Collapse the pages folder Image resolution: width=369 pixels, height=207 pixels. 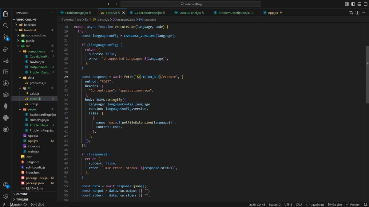coord(34,109)
